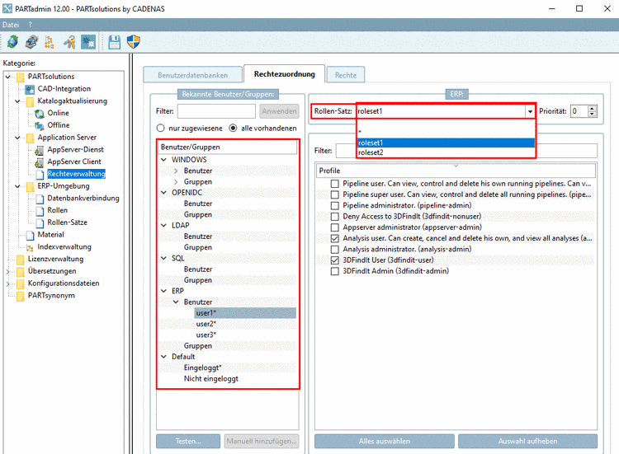Viewport: 619px width, 454px height.
Task: Click the Windows shield admin icon
Action: pos(134,42)
